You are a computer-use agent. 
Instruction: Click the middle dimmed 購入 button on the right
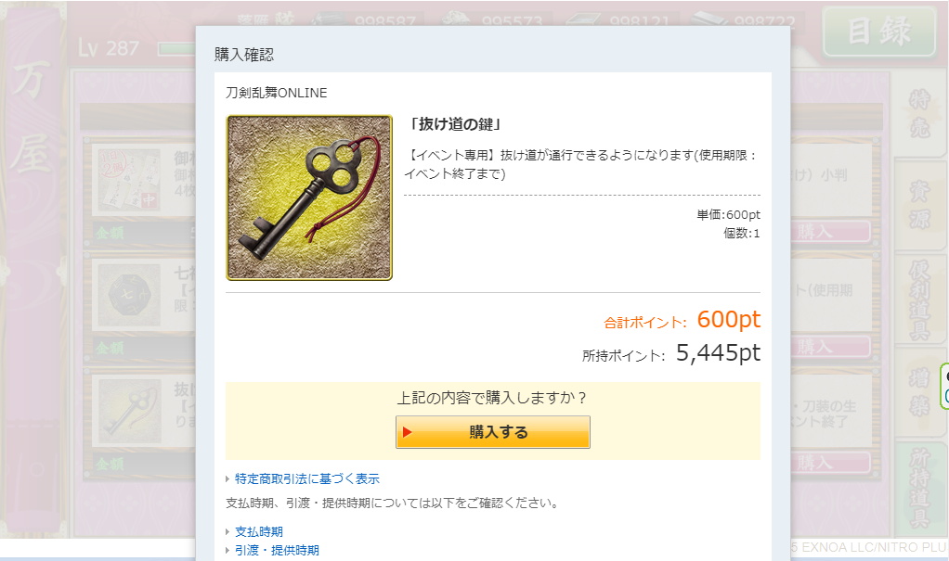point(830,347)
